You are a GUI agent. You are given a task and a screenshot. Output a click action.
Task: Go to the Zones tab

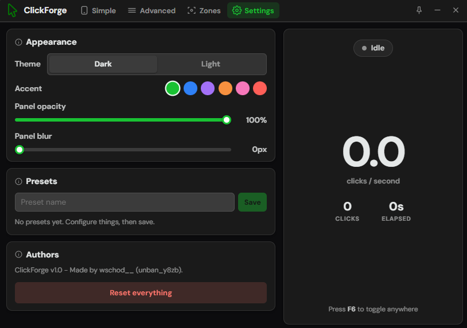pos(204,10)
